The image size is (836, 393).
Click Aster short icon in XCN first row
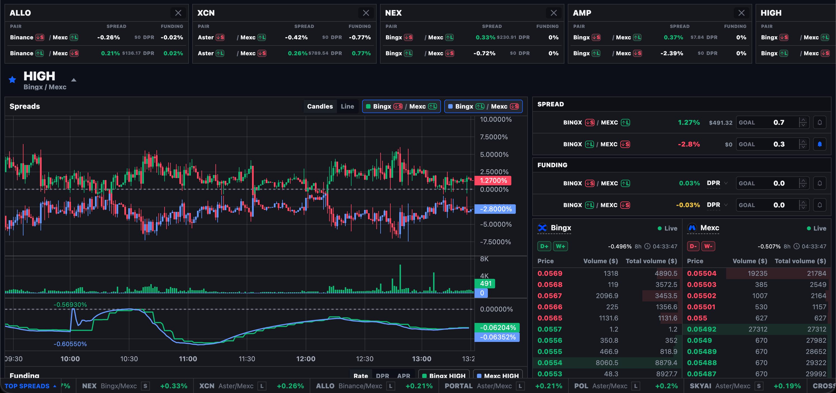click(220, 37)
